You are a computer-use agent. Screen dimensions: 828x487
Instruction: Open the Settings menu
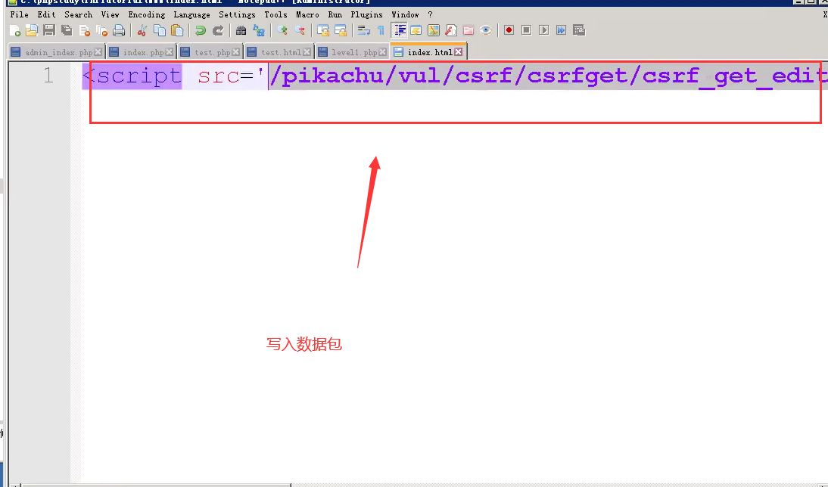pos(237,15)
